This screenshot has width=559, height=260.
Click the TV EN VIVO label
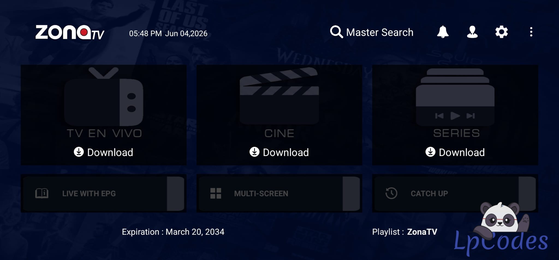[105, 133]
